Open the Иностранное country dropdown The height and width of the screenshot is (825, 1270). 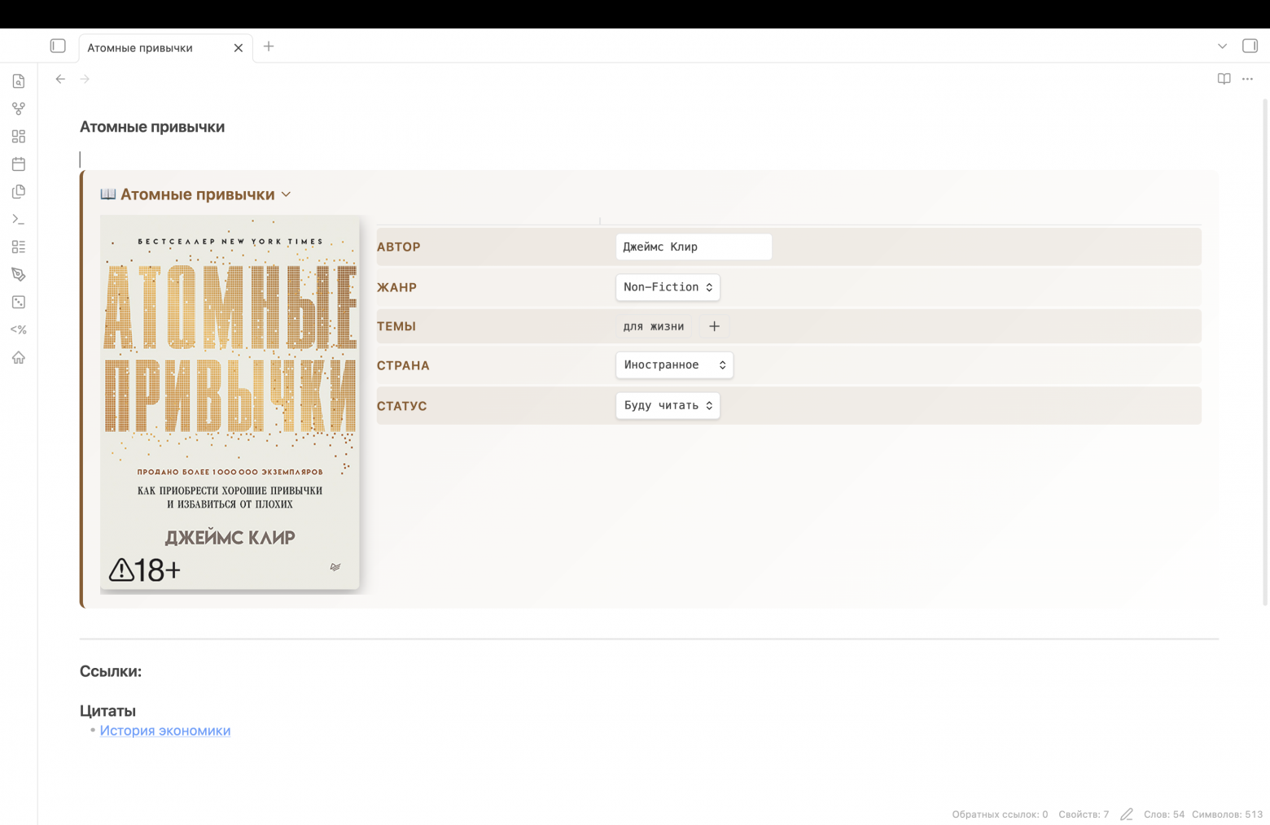(674, 365)
